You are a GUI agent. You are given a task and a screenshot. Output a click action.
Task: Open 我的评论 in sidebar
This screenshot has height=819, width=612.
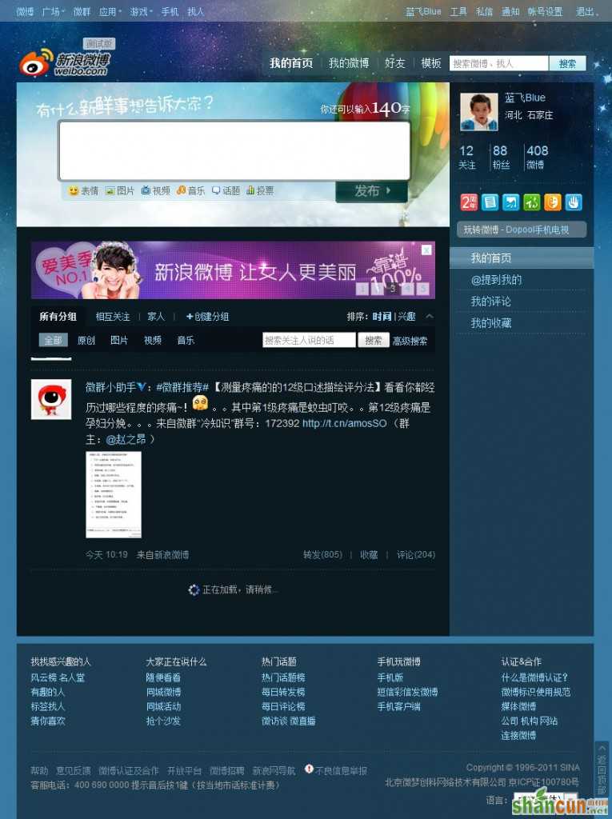pyautogui.click(x=490, y=302)
